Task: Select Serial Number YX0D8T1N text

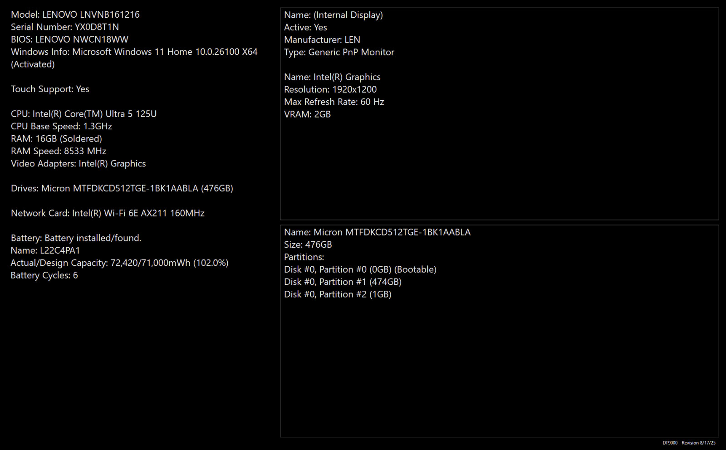Action: tap(65, 27)
